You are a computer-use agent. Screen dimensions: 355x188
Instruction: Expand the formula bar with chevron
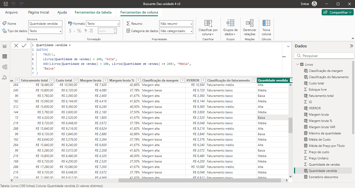coord(288,46)
